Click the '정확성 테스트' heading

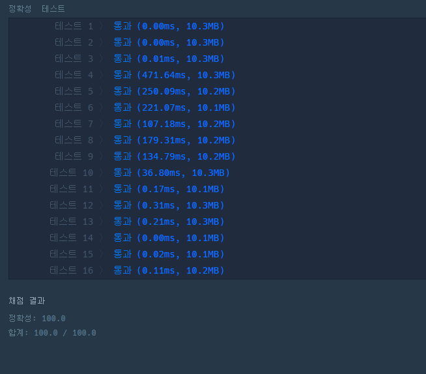click(x=36, y=8)
